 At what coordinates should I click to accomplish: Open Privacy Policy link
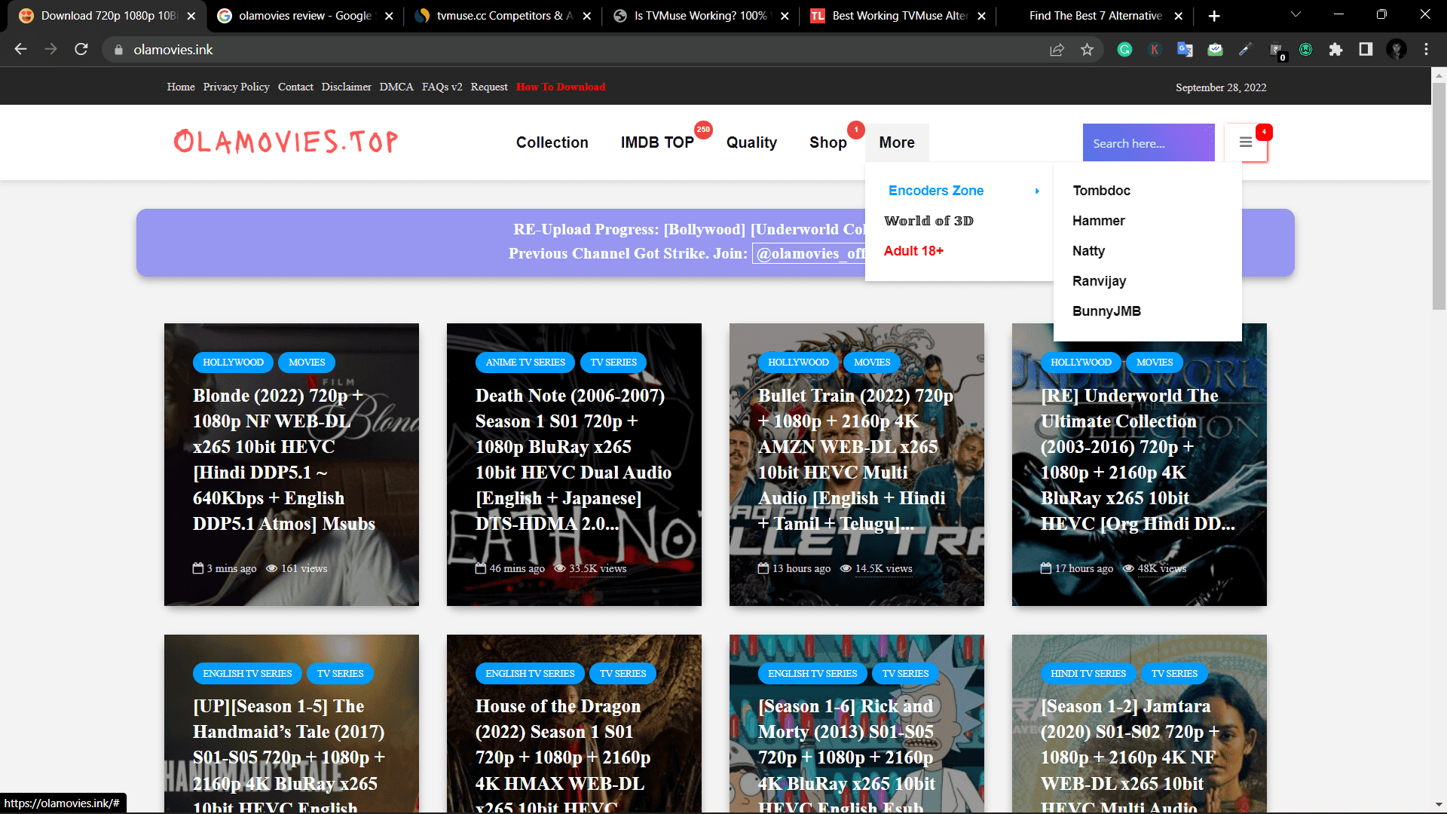click(x=236, y=87)
